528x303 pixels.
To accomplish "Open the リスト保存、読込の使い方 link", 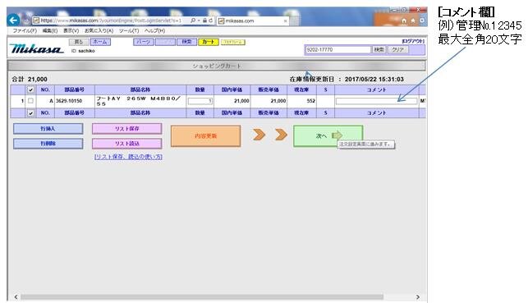I will pos(128,157).
